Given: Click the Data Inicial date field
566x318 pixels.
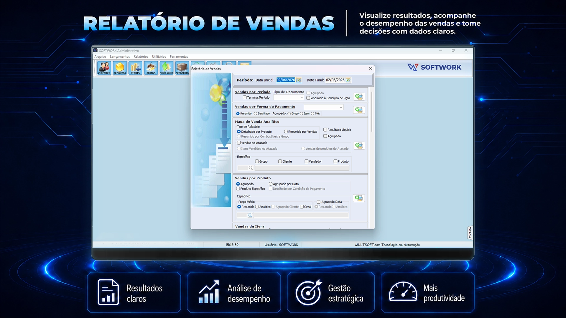Looking at the screenshot, I should pos(286,80).
